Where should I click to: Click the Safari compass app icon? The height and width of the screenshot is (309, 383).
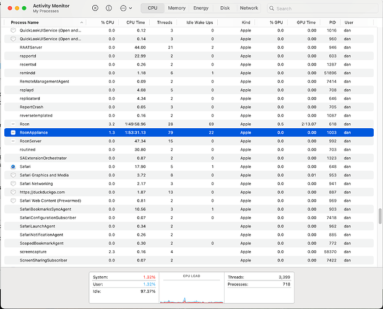tap(13, 167)
